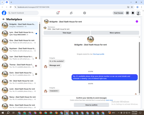Viewport: 144px width, 115px height.
Task: Open the Home feed icon
Action: (58, 13)
